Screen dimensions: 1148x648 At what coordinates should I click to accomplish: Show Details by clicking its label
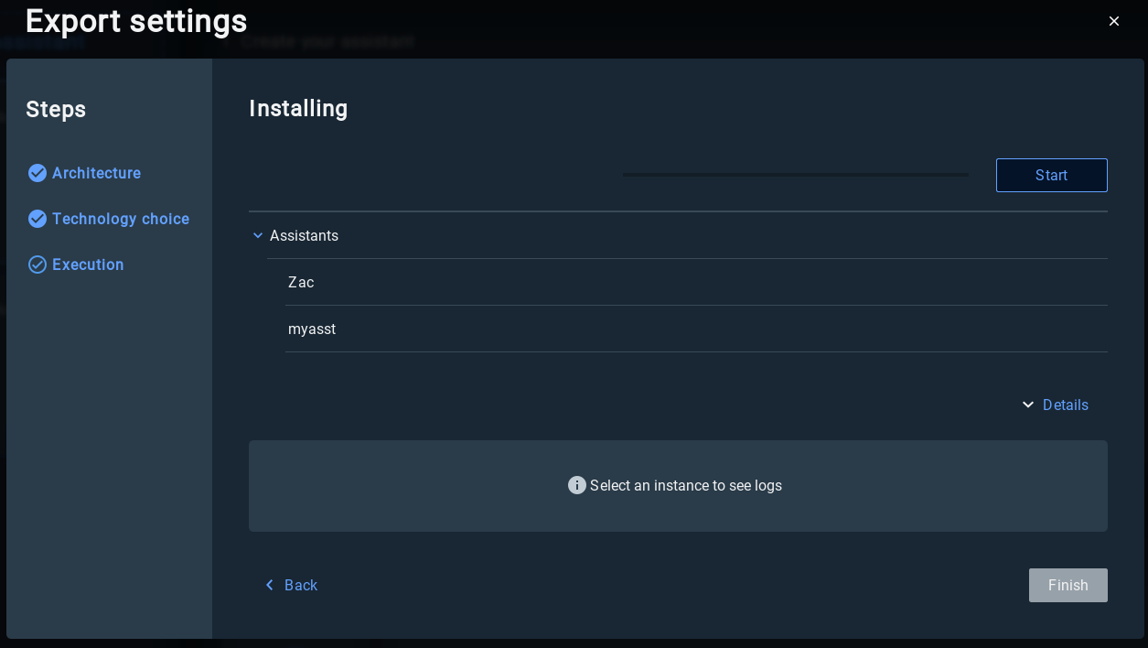[1065, 405]
